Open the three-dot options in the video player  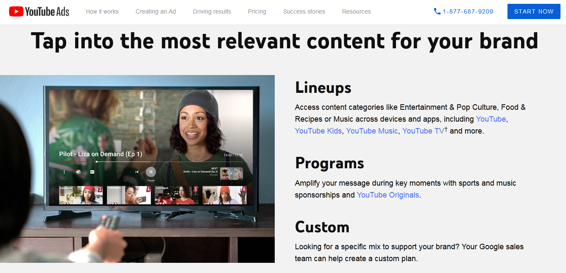pos(64,172)
